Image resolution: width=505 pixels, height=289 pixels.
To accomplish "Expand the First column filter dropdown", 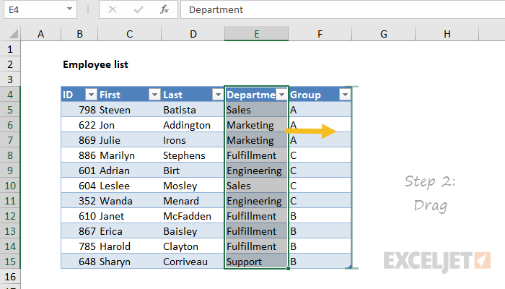I will (x=154, y=95).
